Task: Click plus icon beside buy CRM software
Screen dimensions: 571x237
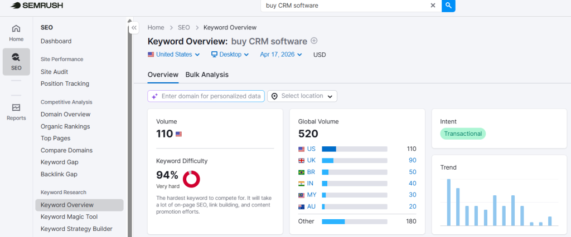Action: (x=314, y=41)
